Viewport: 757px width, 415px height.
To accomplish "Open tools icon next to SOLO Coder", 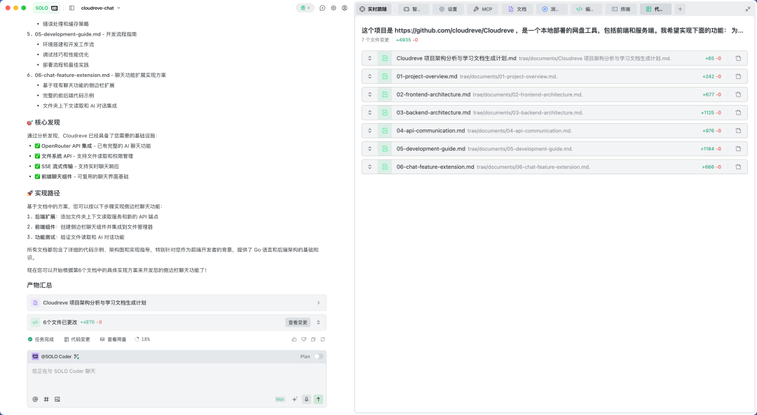I will pos(76,357).
